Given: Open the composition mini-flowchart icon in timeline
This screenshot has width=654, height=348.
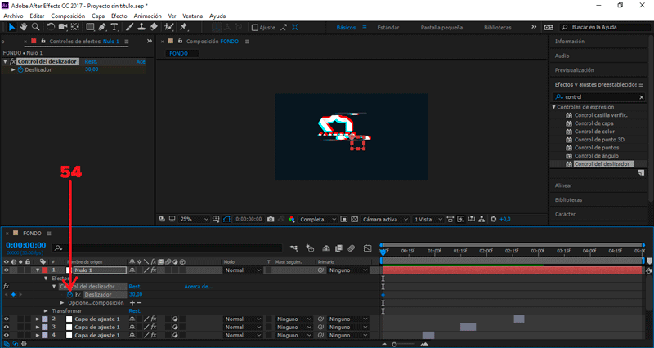Looking at the screenshot, I should [294, 248].
